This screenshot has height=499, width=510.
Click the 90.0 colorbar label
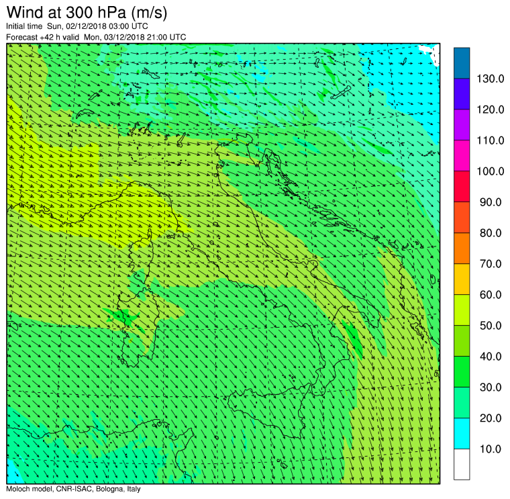click(491, 202)
